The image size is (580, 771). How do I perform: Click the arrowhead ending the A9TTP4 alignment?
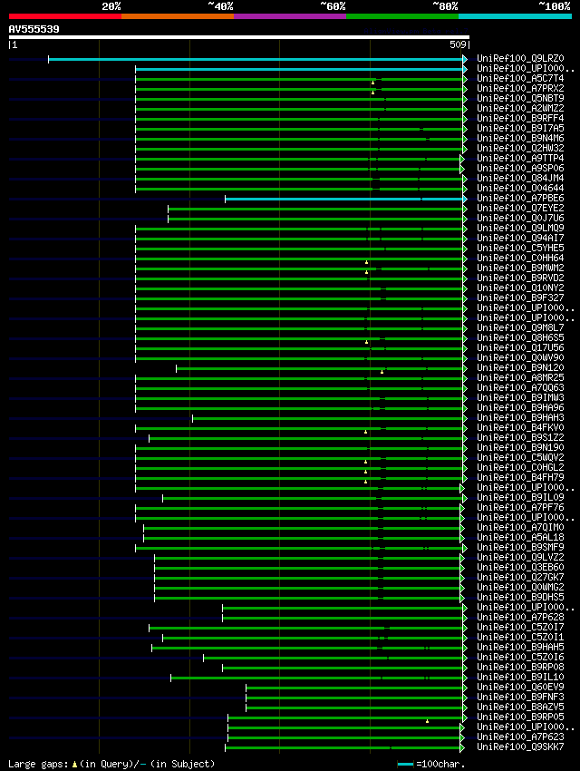(462, 160)
